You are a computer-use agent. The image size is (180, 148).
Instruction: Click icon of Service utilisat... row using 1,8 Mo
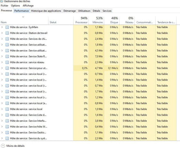[x=7, y=45]
